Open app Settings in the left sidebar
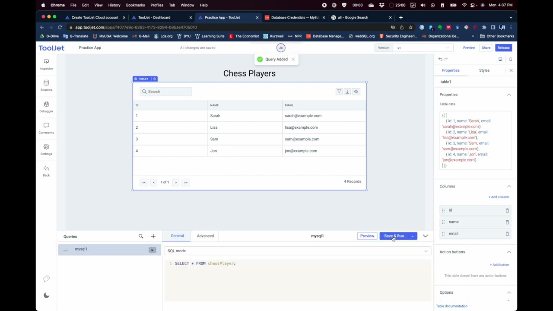This screenshot has width=553, height=311. point(46,149)
